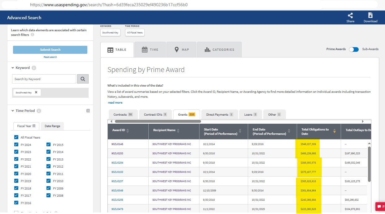Select the $546,037,309 obligation value
The width and height of the screenshot is (385, 214).
[308, 144]
